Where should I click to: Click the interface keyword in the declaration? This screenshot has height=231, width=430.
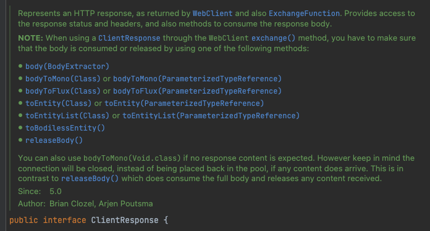tap(64, 220)
